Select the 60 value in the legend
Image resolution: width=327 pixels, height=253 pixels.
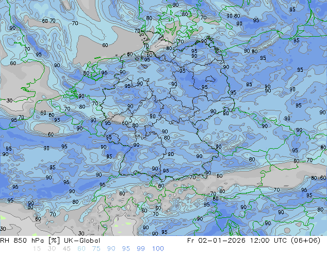click(x=81, y=249)
